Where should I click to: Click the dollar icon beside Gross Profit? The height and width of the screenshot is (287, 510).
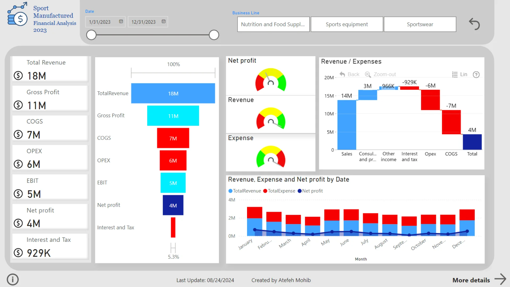(18, 105)
